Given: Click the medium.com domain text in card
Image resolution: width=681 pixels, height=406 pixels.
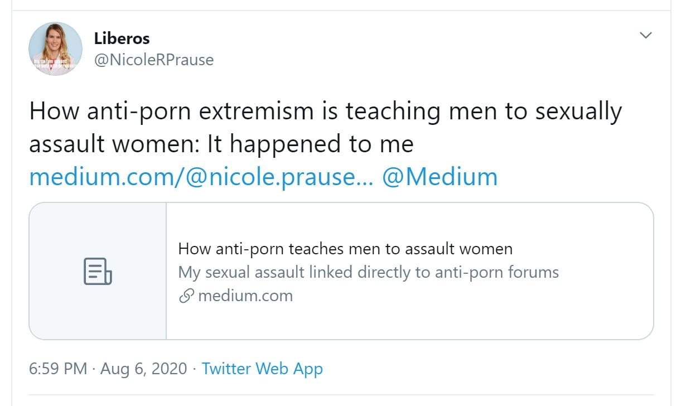Looking at the screenshot, I should (x=245, y=296).
